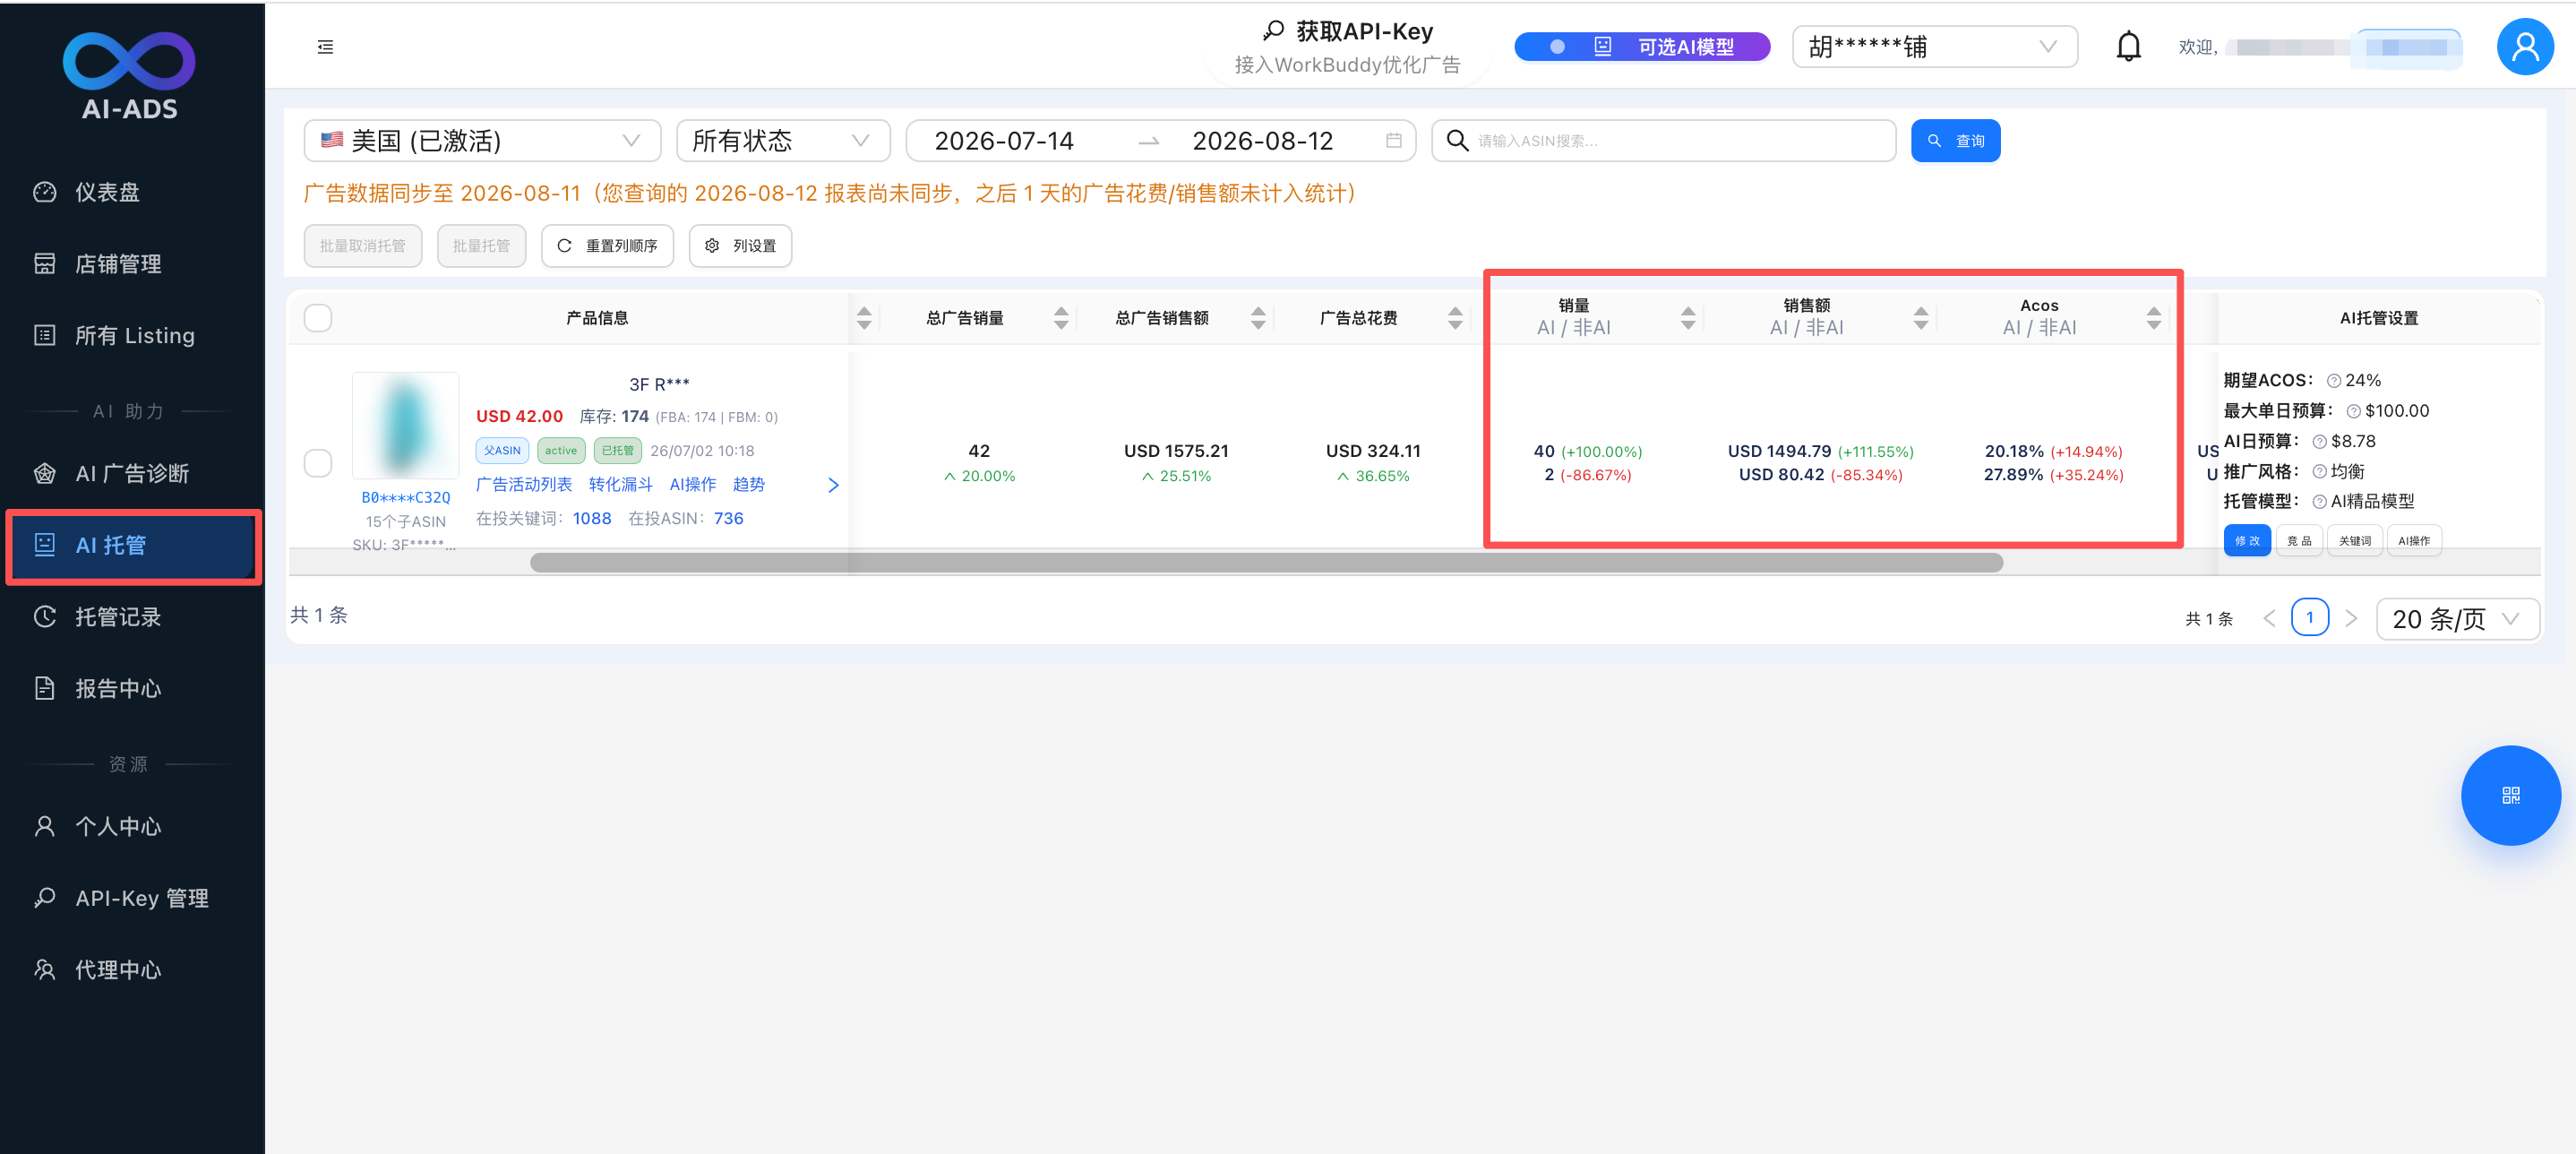Open the notification bell
Viewport: 2576px width, 1154px height.
point(2129,47)
